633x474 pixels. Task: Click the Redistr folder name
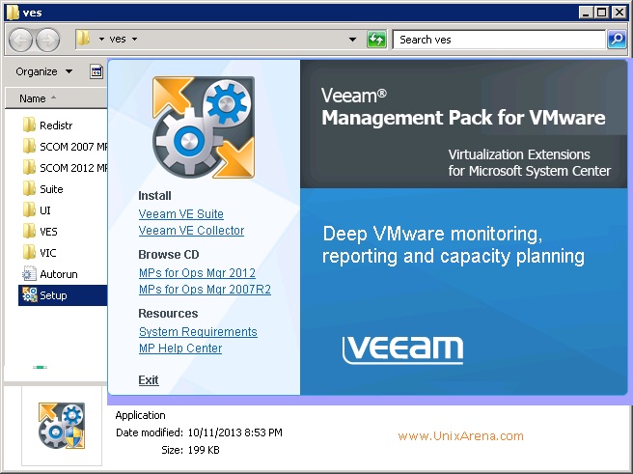pyautogui.click(x=56, y=125)
